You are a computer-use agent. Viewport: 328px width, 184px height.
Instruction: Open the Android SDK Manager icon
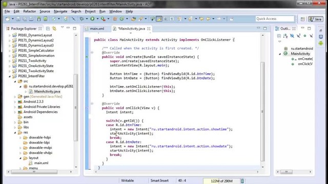(x=39, y=19)
